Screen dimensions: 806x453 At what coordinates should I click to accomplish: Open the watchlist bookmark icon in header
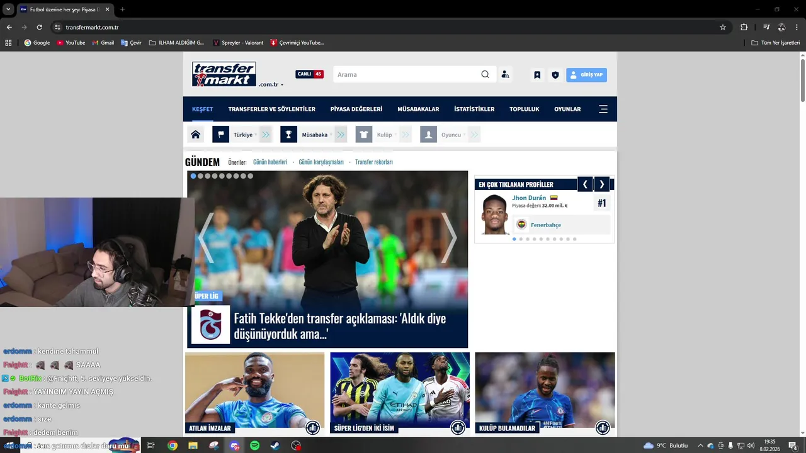pos(537,75)
